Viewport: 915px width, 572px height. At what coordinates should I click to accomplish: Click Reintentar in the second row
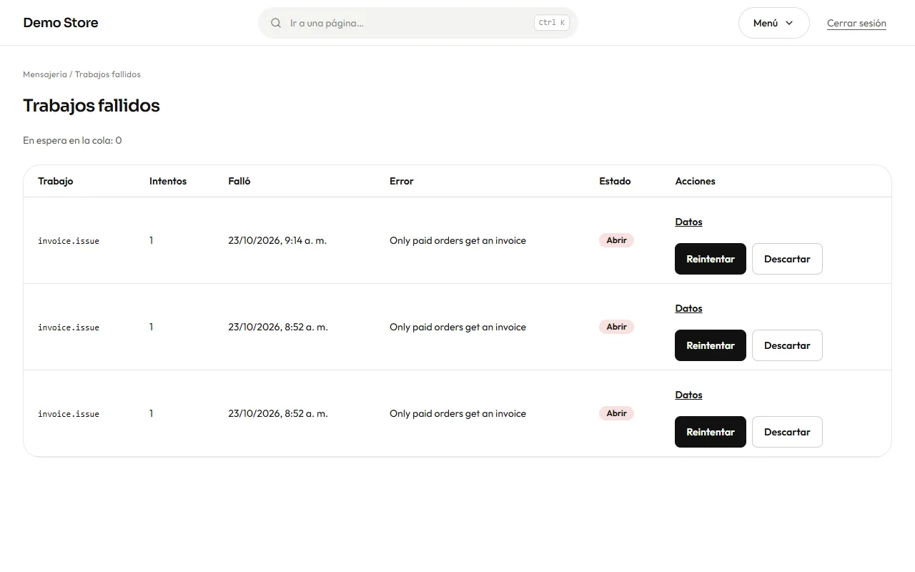point(711,345)
